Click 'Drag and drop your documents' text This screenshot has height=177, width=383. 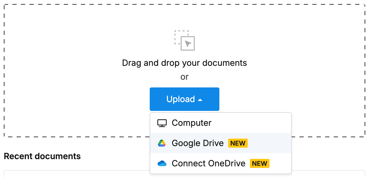pos(184,63)
